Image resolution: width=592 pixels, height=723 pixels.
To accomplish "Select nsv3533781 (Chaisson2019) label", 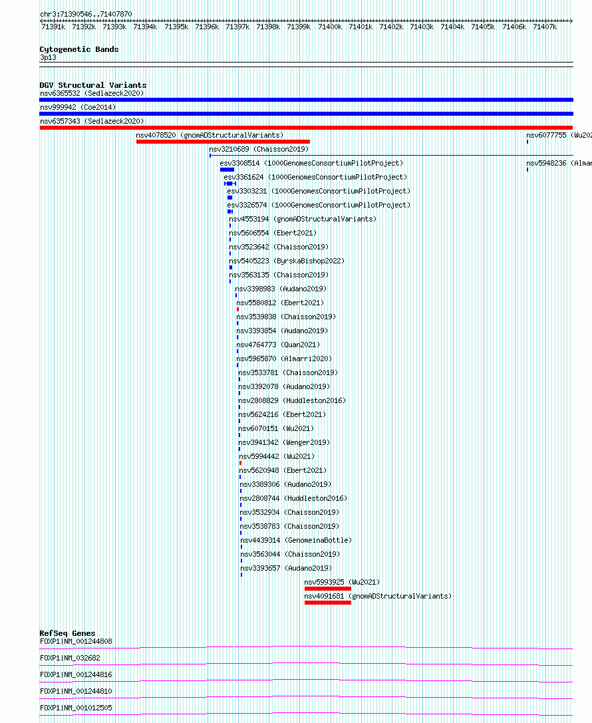I will point(288,372).
